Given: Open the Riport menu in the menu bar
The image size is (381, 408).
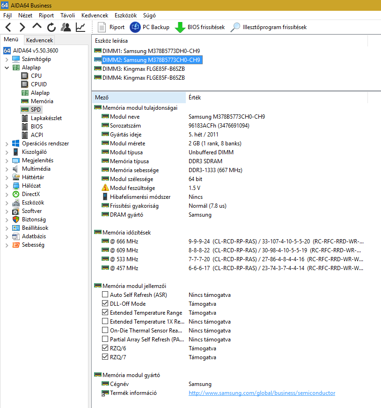Looking at the screenshot, I should [x=46, y=15].
